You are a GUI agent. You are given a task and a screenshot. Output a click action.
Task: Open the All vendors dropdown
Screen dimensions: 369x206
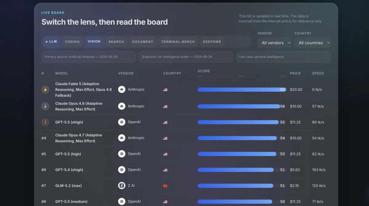275,43
